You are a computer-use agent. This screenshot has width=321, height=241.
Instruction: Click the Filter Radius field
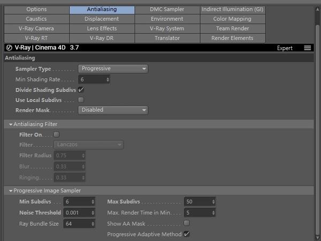[x=70, y=155]
